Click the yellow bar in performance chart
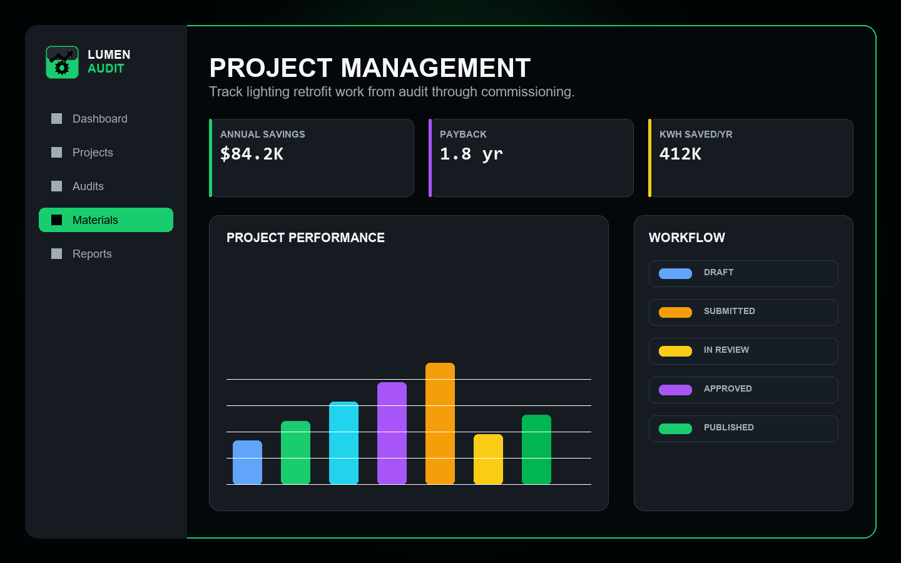 [488, 459]
